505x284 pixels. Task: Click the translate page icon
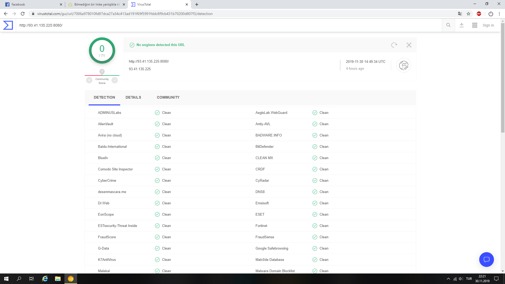pos(460,14)
